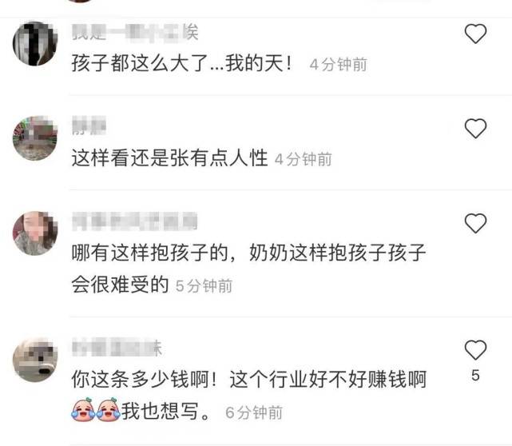
Task: Tap the '5分钟前' timestamp
Action: (204, 286)
